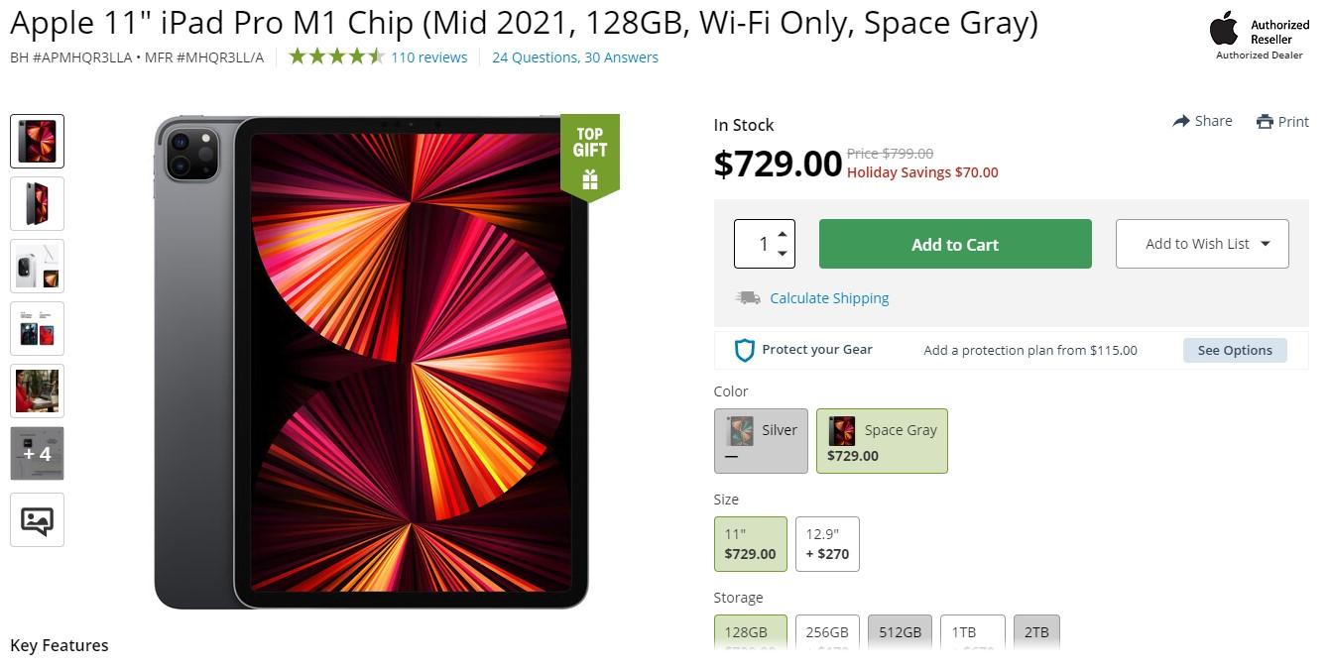Click the shipping truck icon

click(x=747, y=297)
